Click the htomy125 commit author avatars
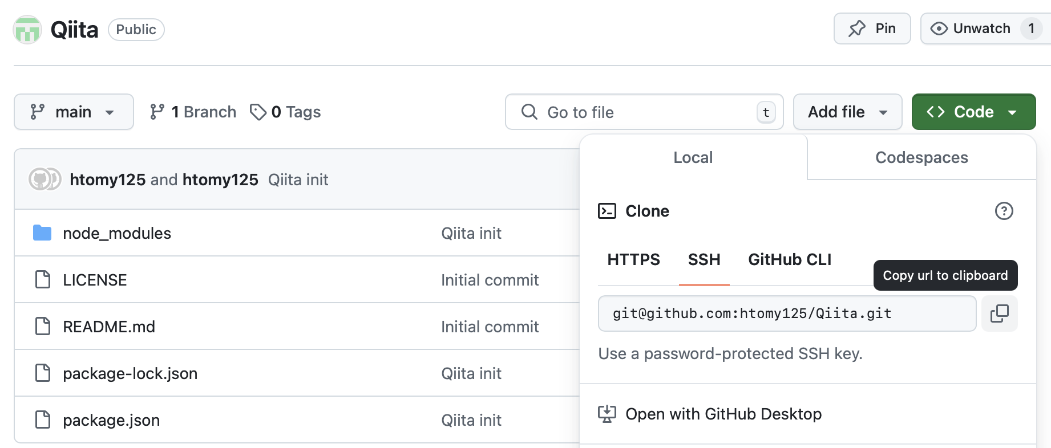Screen dimensions: 1051x448 45,179
